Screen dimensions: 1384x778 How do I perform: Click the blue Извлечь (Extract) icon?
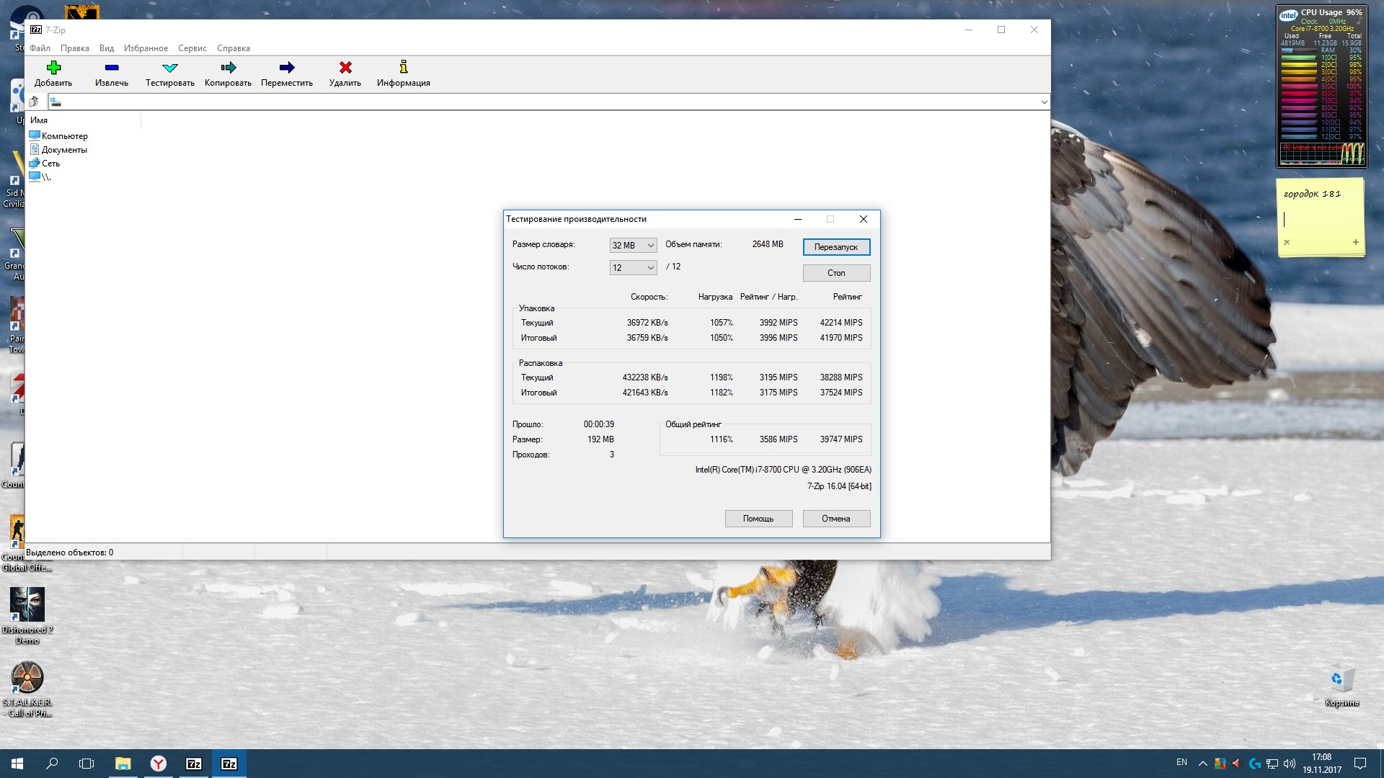pos(112,68)
